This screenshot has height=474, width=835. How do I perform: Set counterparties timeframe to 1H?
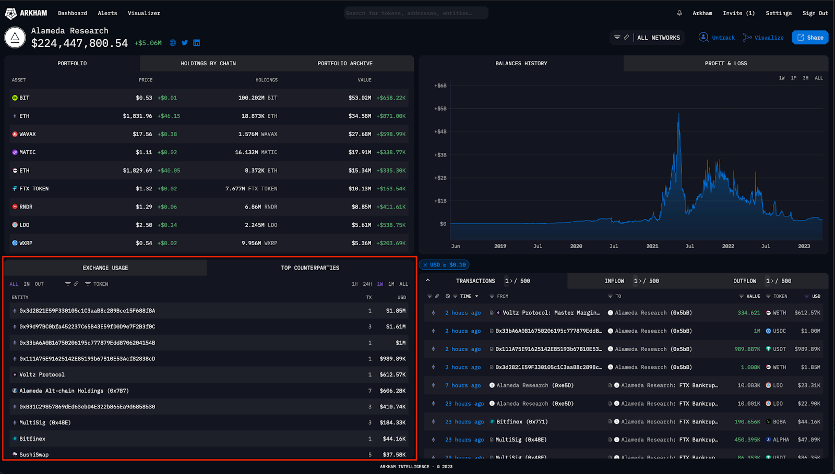coord(355,284)
